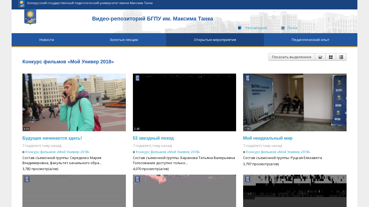Open the Репозиторий link
This screenshot has height=207, width=369.
click(256, 28)
